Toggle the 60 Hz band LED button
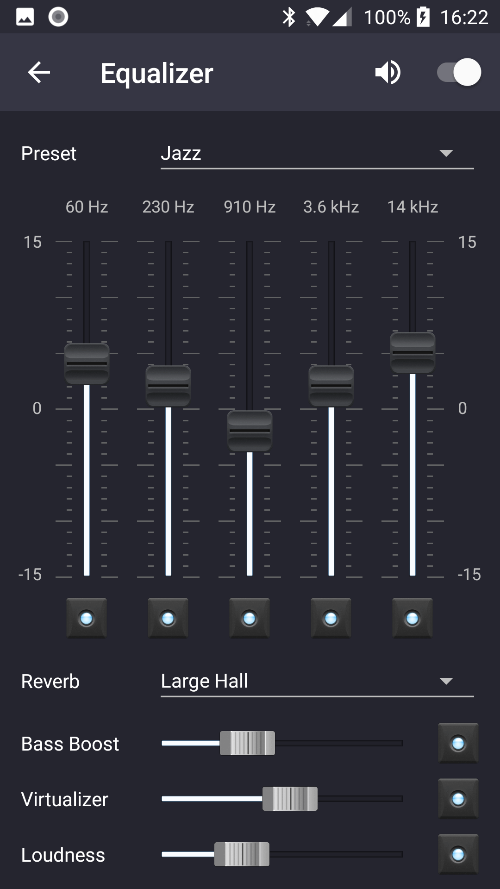Image resolution: width=500 pixels, height=889 pixels. click(87, 618)
